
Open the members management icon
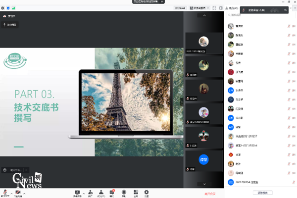[101, 192]
